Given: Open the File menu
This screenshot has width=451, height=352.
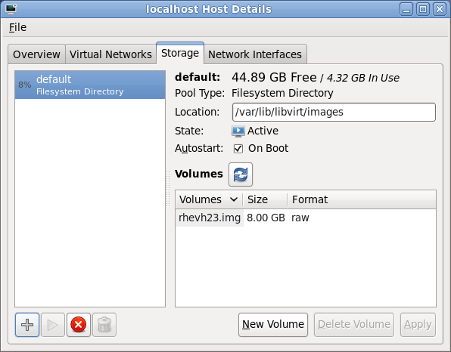Looking at the screenshot, I should tap(17, 27).
